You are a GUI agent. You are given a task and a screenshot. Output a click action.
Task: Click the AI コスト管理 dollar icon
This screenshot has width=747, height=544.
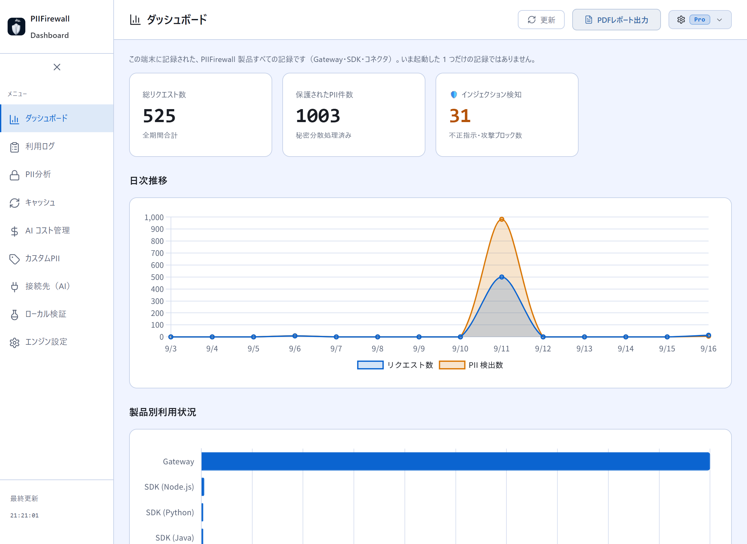[15, 231]
